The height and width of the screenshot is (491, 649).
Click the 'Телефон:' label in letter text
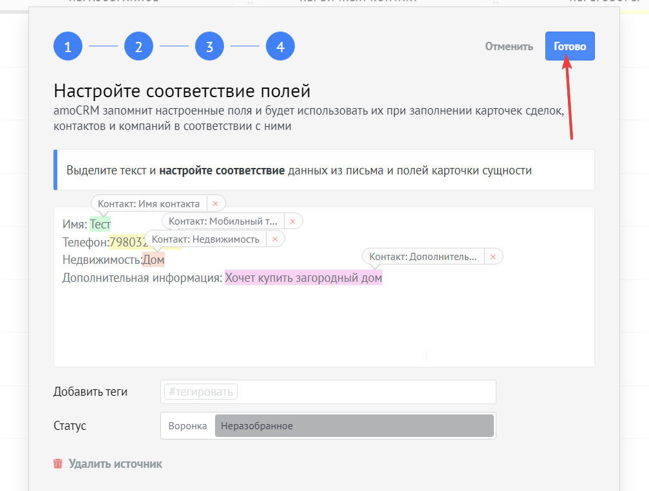86,242
